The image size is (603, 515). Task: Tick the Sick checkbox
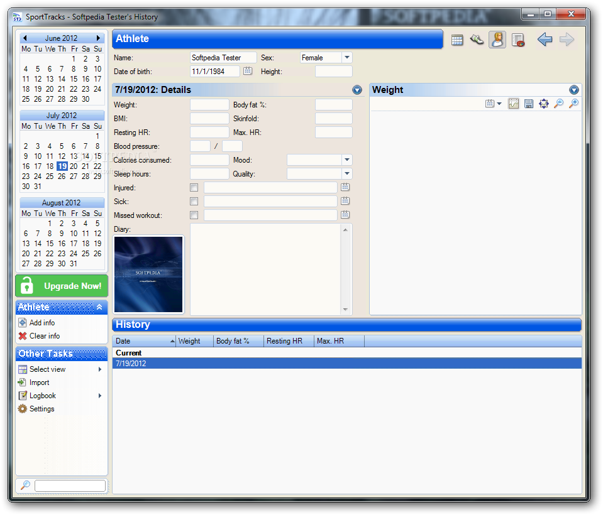click(194, 201)
